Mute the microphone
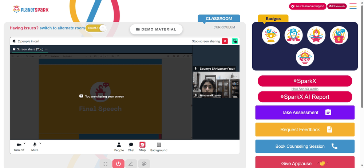The width and height of the screenshot is (364, 168). [x=35, y=147]
